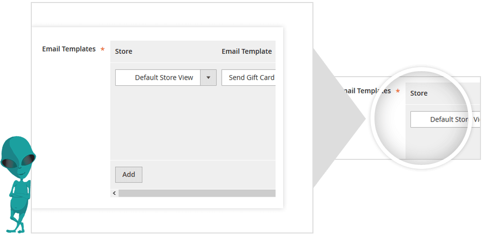Click the teal alien mascot
Image resolution: width=483 pixels, height=235 pixels.
18,182
